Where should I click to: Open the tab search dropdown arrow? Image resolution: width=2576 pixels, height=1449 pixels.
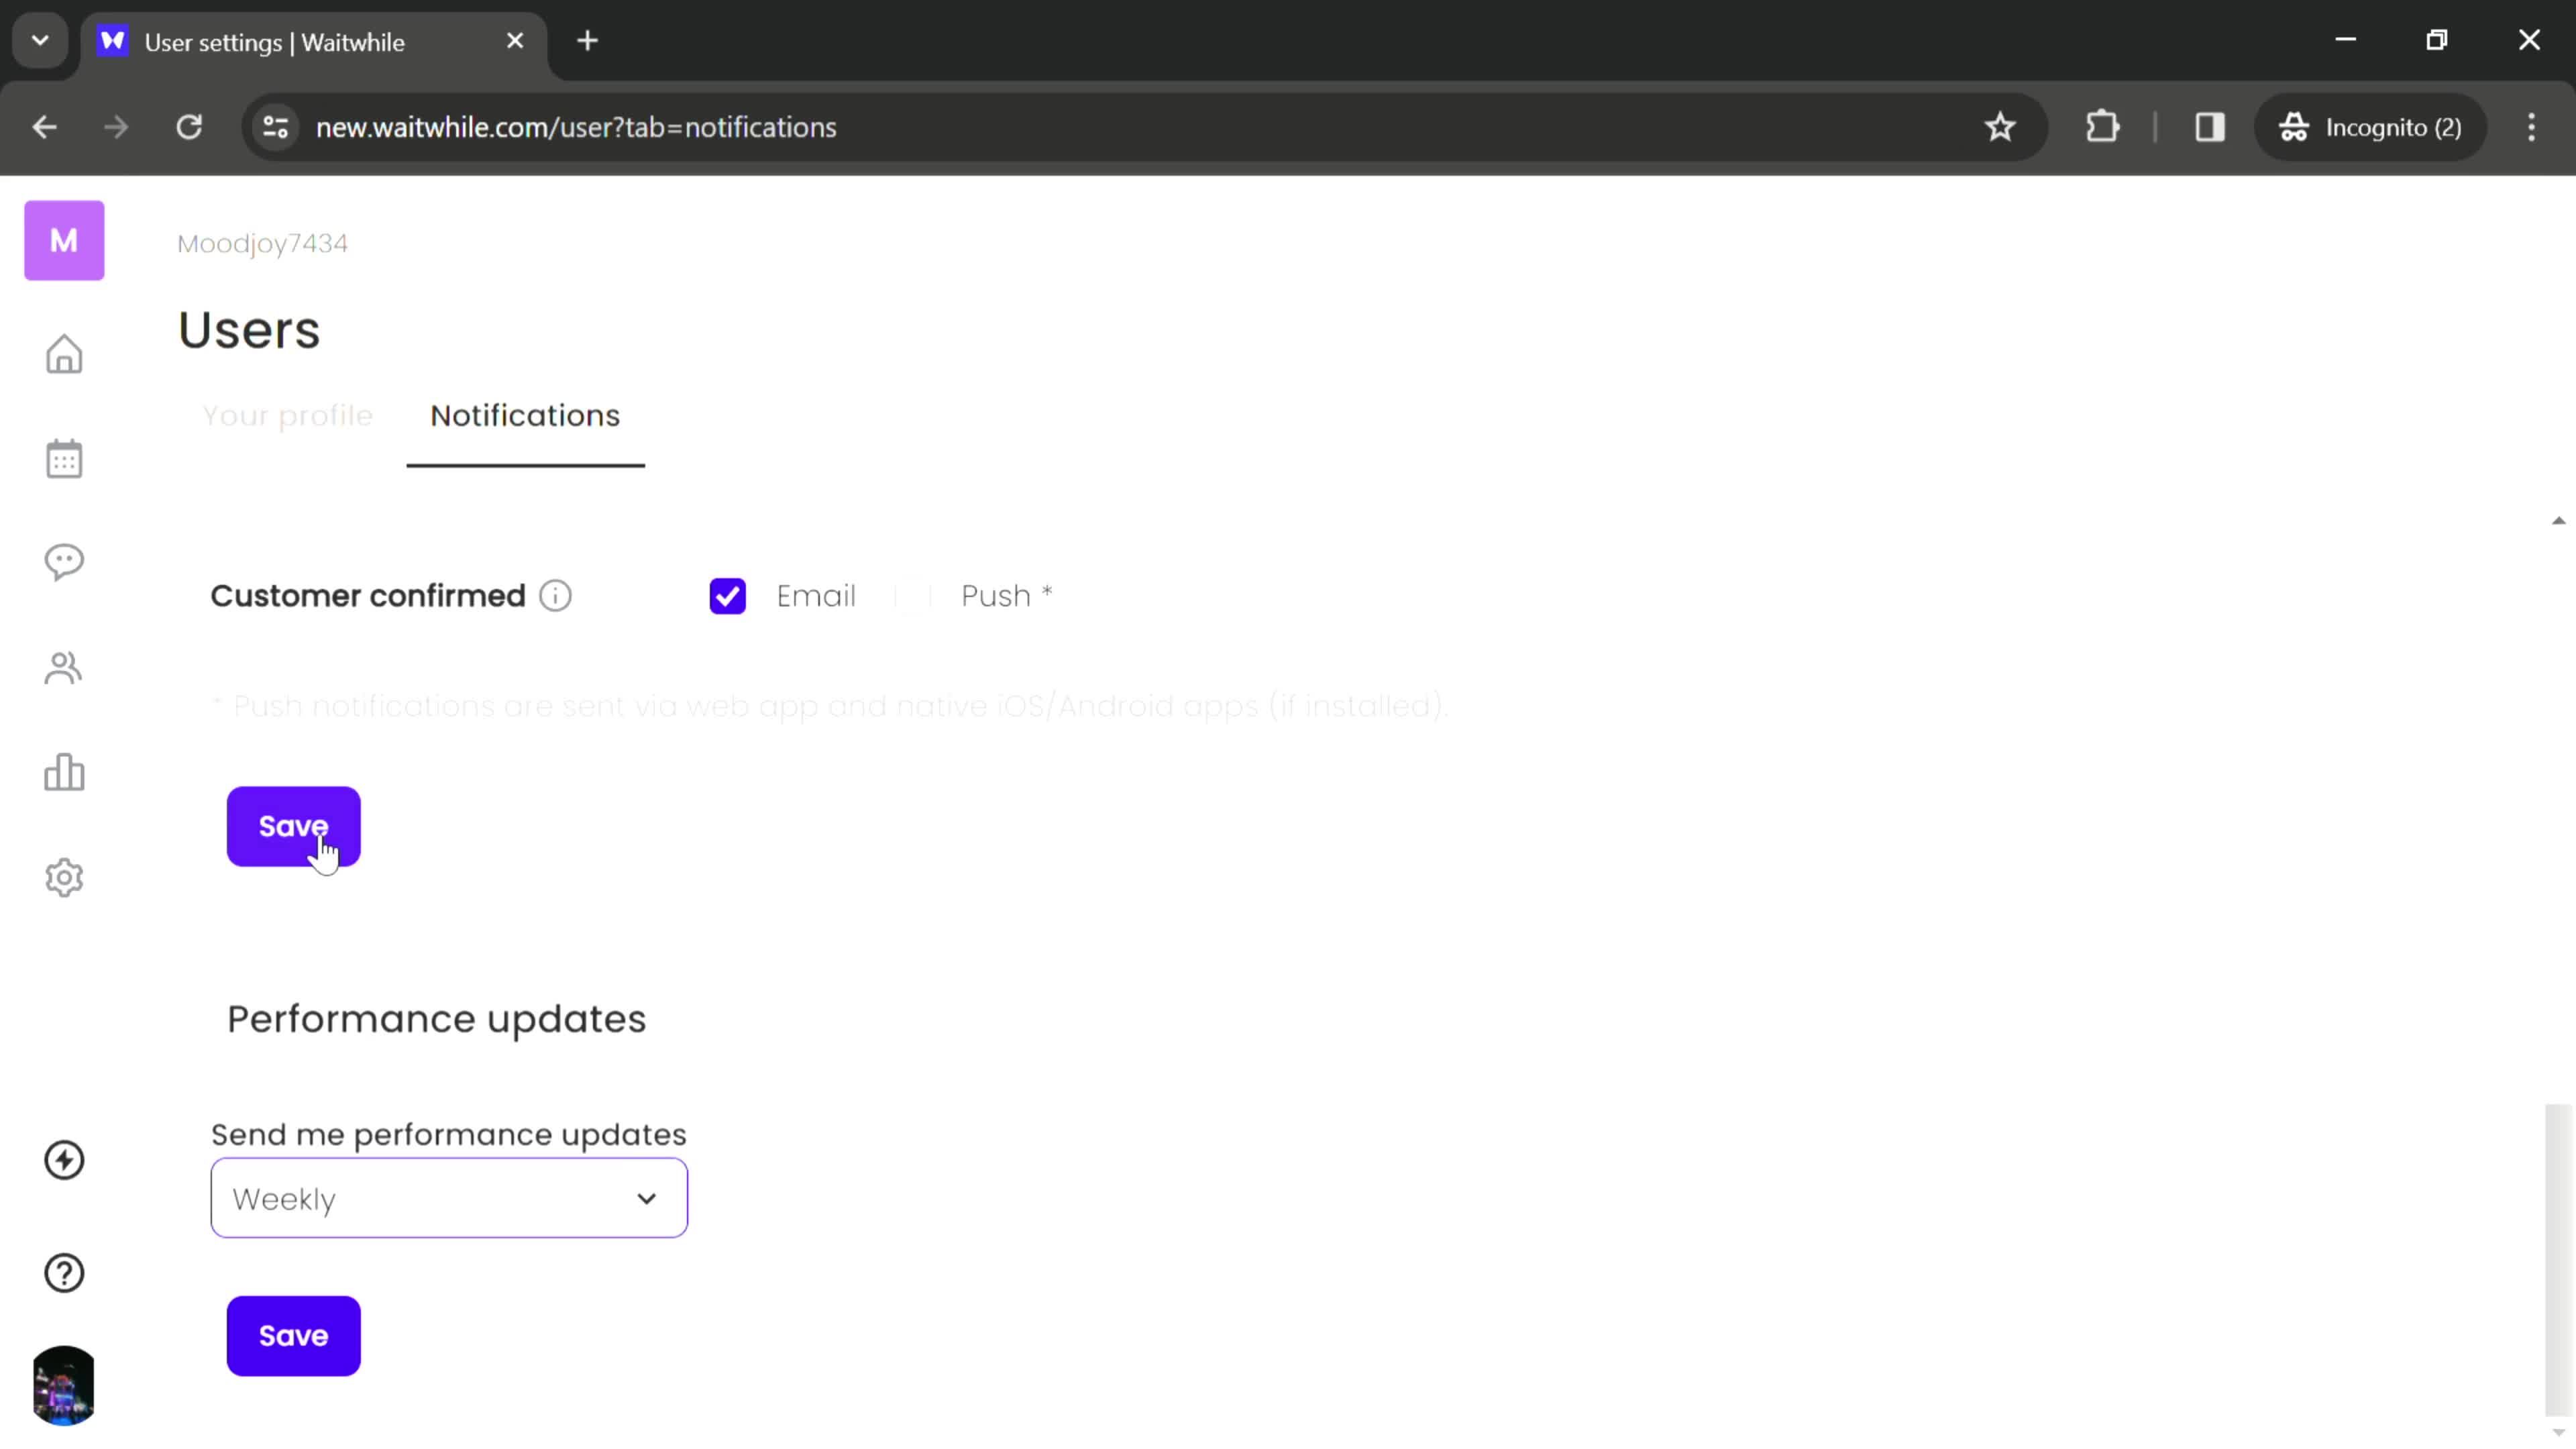(x=40, y=41)
